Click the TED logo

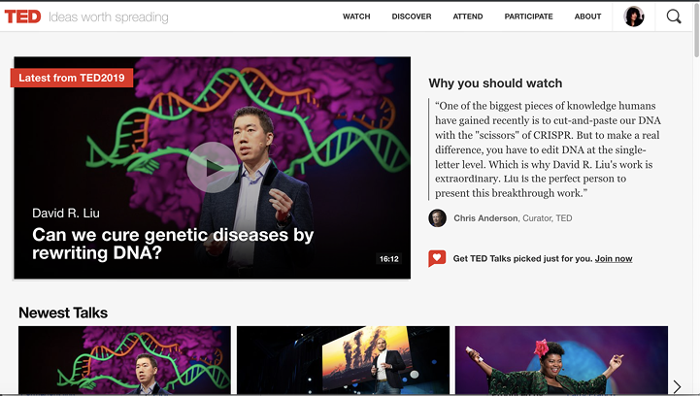(x=22, y=16)
